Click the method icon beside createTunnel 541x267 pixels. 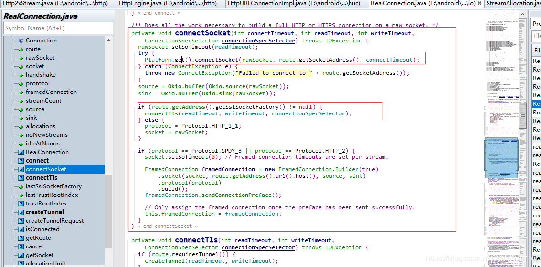[x=21, y=212]
